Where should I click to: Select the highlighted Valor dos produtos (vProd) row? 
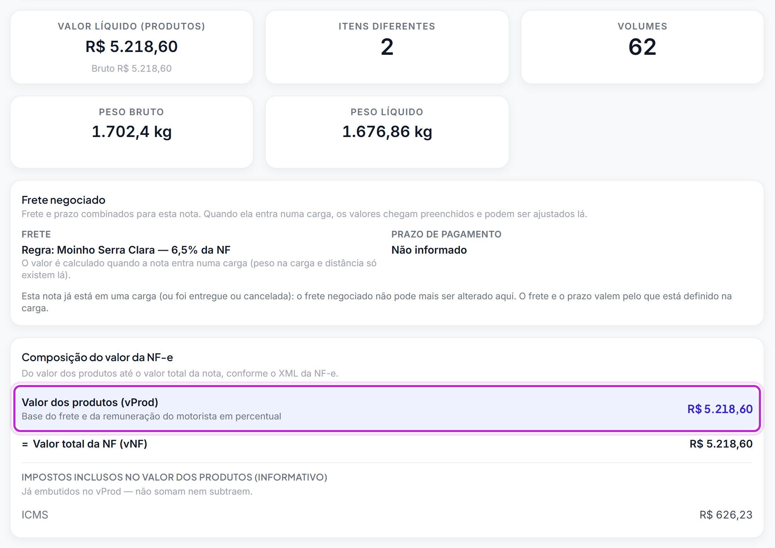click(387, 409)
